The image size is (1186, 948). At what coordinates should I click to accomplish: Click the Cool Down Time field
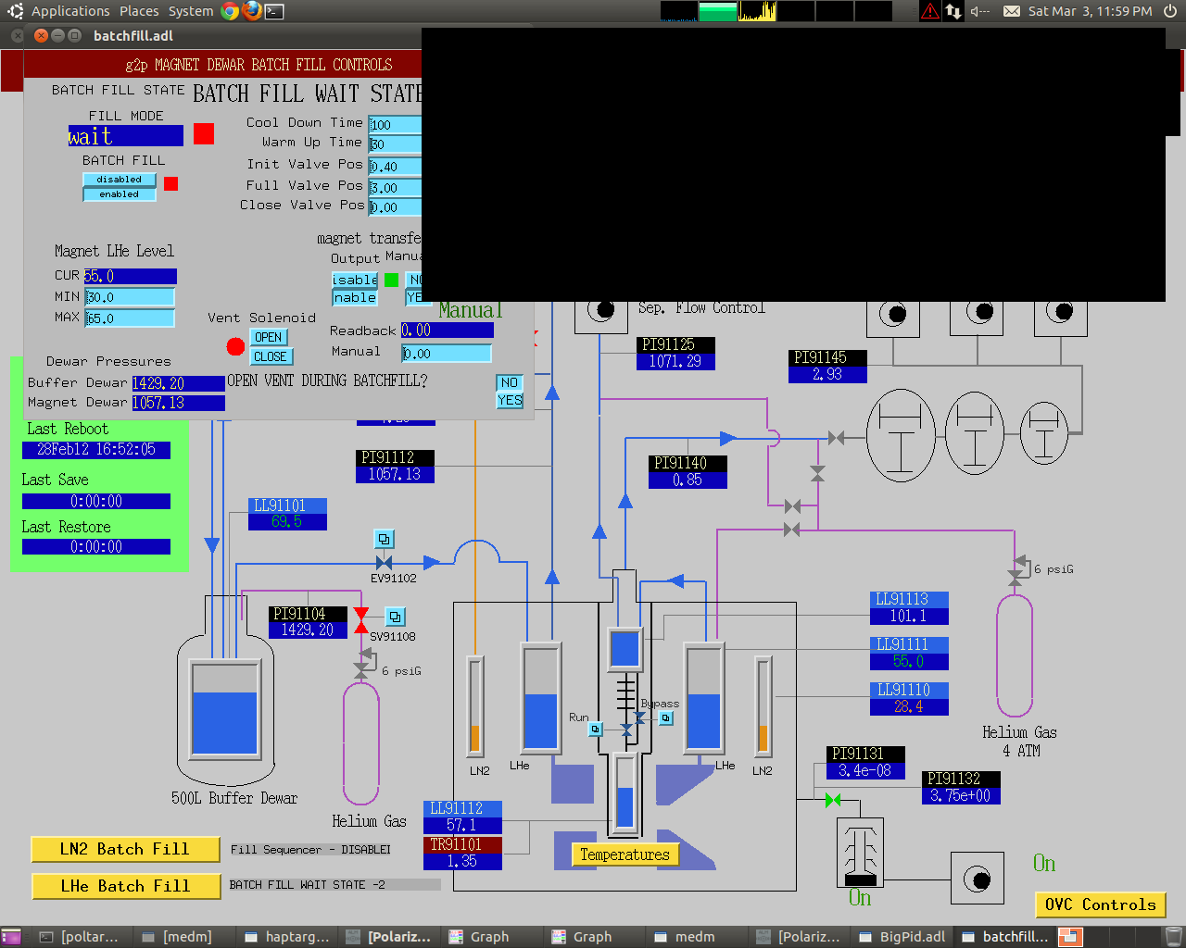395,125
